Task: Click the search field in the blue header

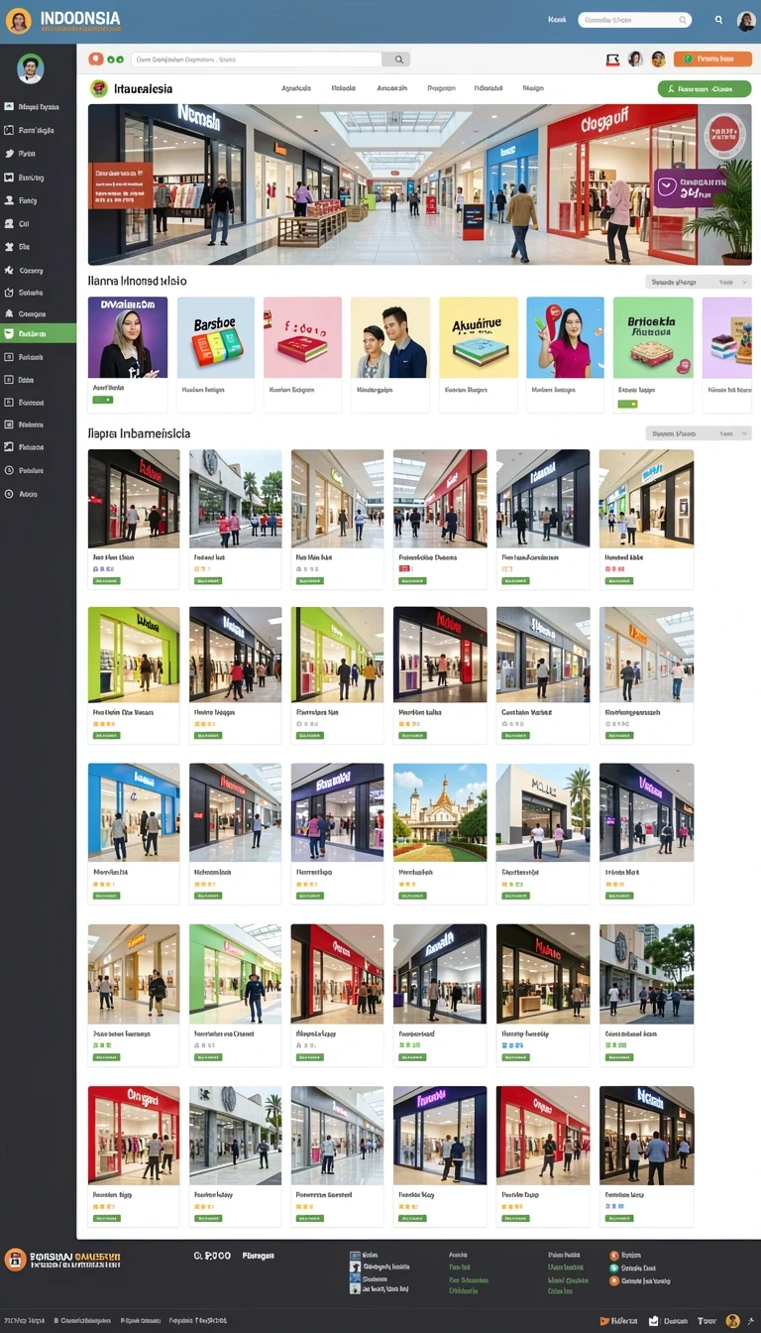Action: (634, 20)
